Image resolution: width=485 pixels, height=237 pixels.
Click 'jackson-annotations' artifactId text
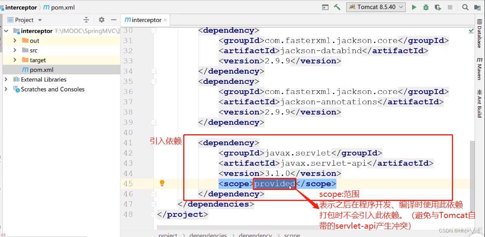(329, 102)
